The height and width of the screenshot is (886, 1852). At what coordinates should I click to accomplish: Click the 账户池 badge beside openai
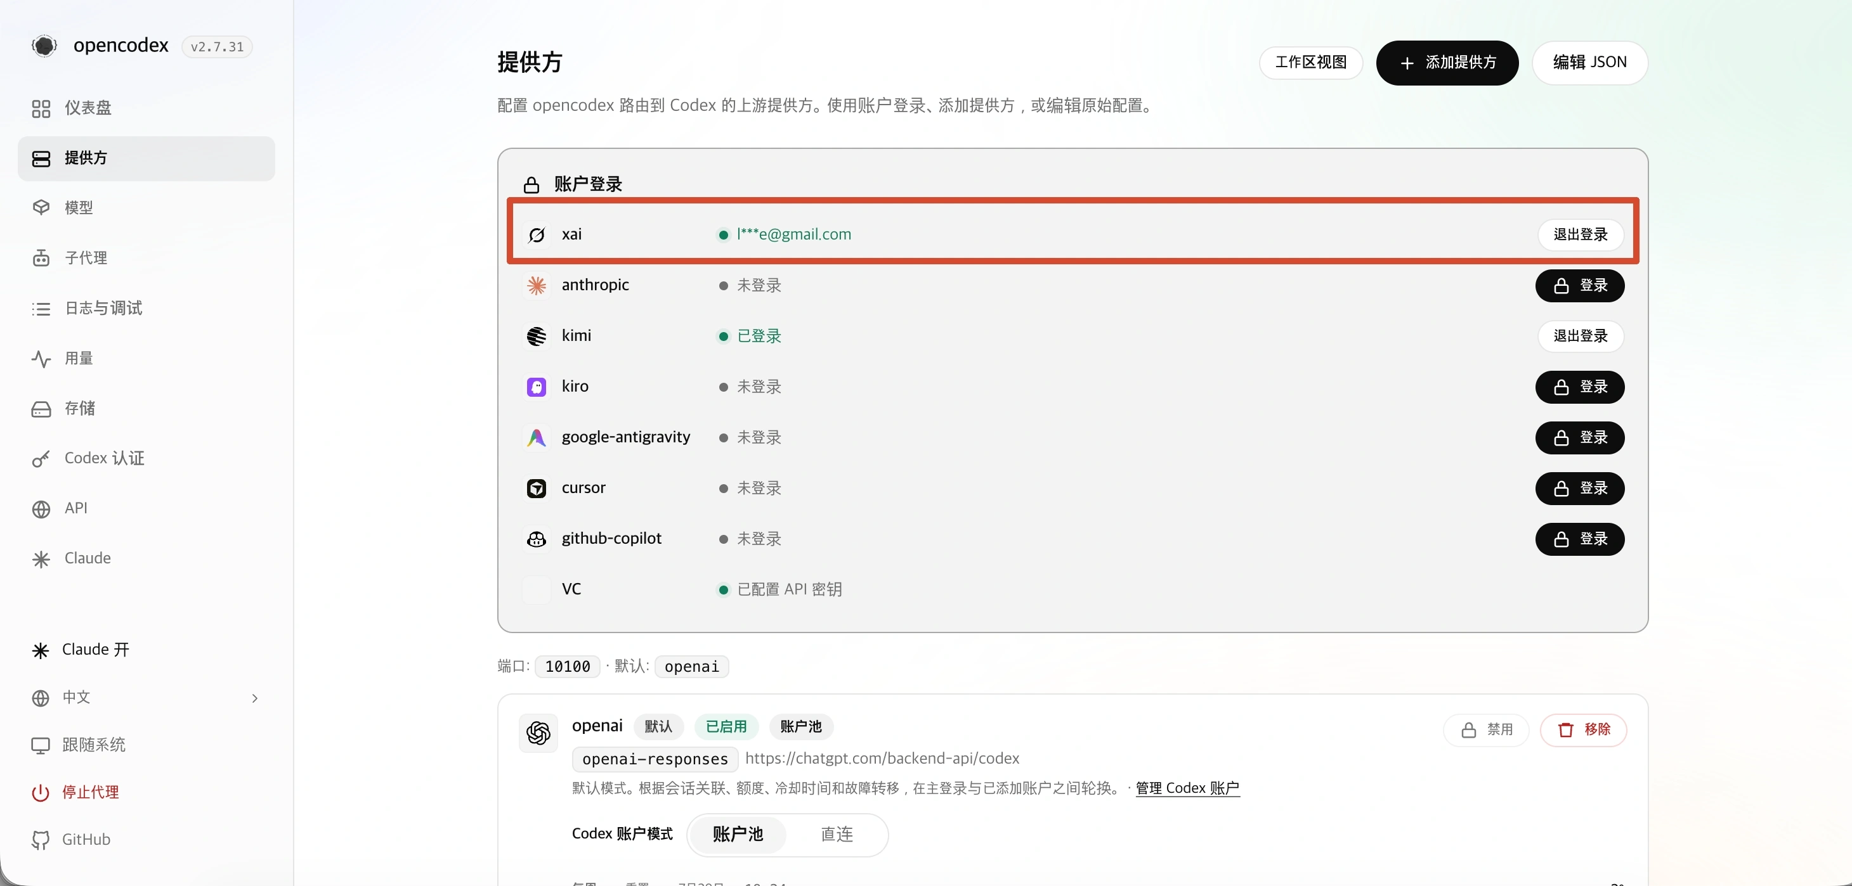pyautogui.click(x=801, y=727)
